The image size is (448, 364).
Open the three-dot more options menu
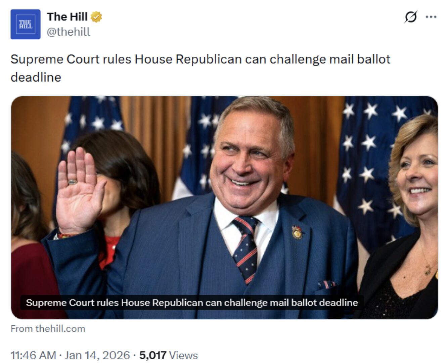click(431, 17)
